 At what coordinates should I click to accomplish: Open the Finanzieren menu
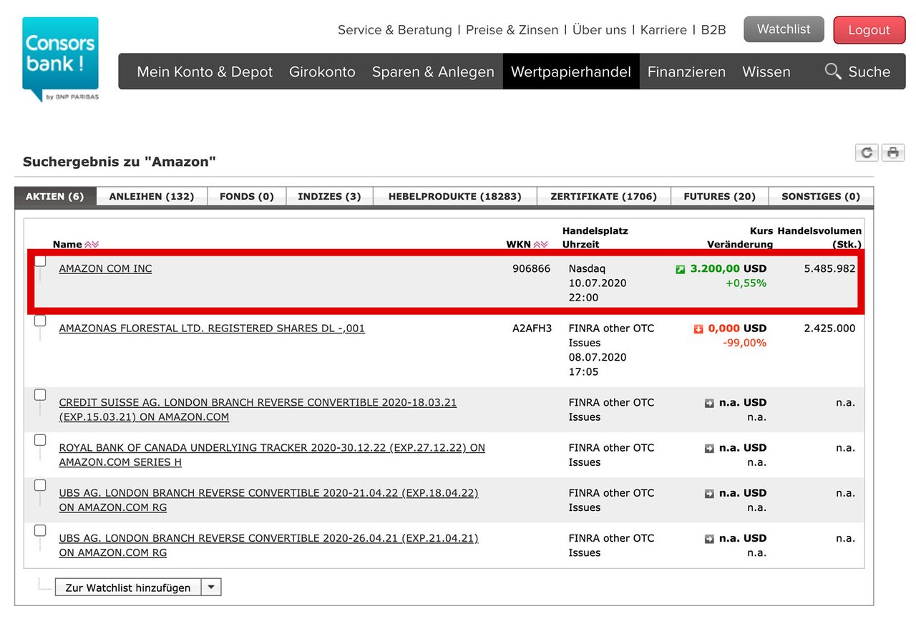pos(686,72)
